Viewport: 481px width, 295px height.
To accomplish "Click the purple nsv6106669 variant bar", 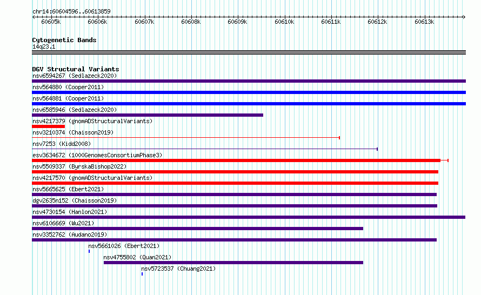I will 198,229.
